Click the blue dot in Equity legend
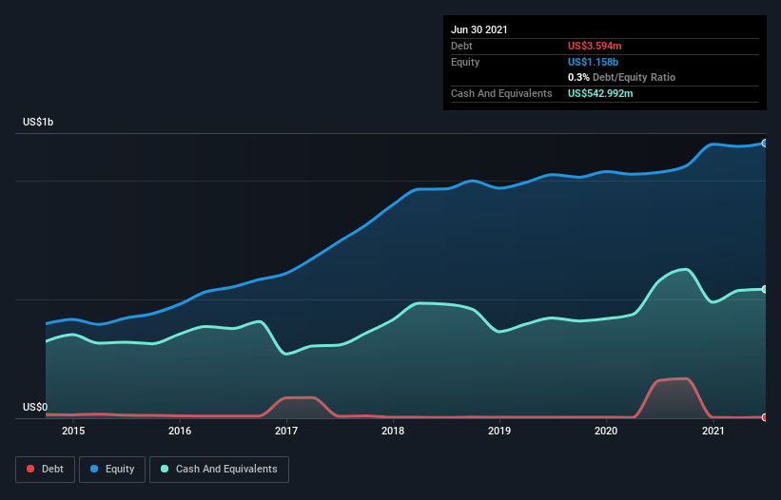This screenshot has height=500, width=781. (94, 469)
